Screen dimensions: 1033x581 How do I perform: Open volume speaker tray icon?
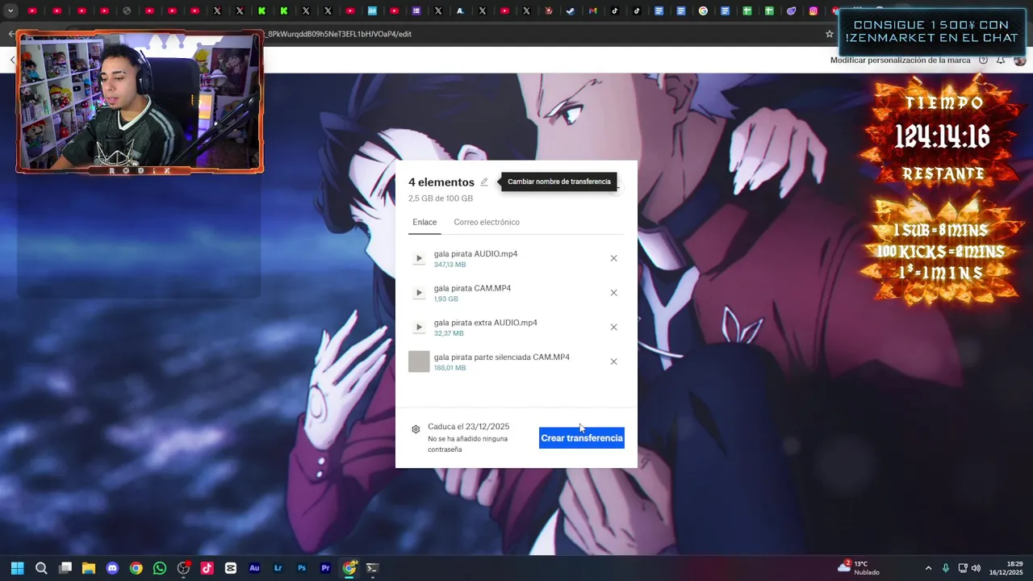tap(976, 568)
